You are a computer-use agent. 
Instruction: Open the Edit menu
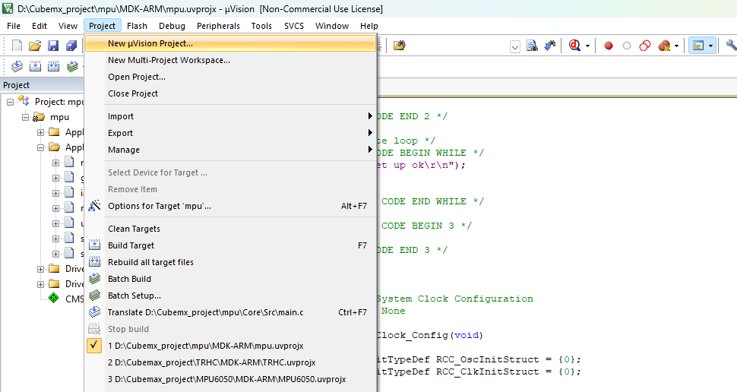coord(40,26)
